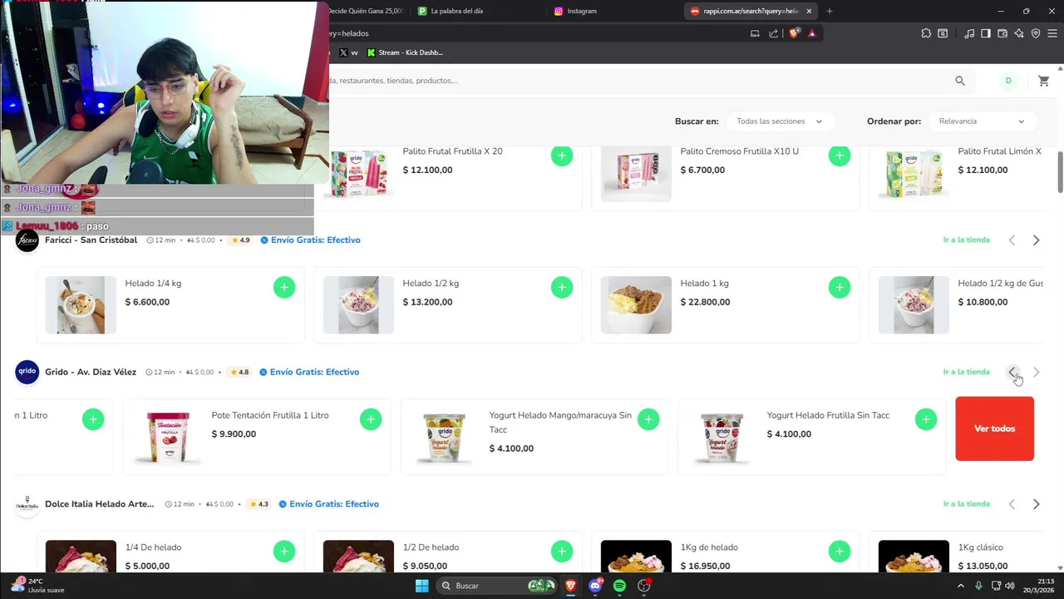Add Faricci Helado 1 kg to cart
Image resolution: width=1064 pixels, height=599 pixels.
point(840,288)
